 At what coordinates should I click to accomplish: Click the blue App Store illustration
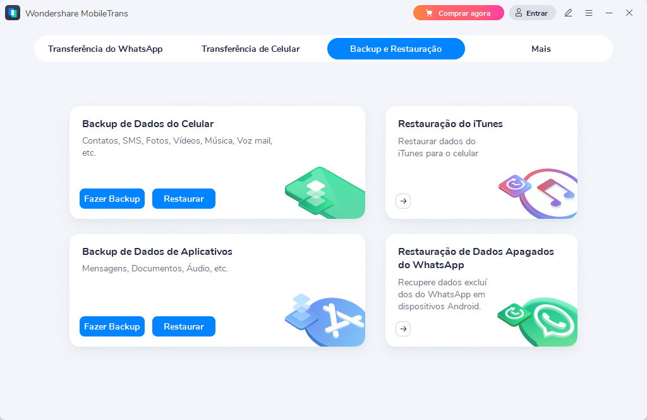pyautogui.click(x=325, y=320)
